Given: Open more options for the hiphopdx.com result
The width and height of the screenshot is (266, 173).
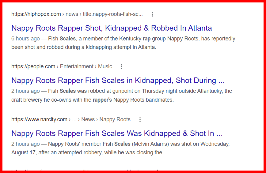Looking at the screenshot, I should (x=152, y=14).
